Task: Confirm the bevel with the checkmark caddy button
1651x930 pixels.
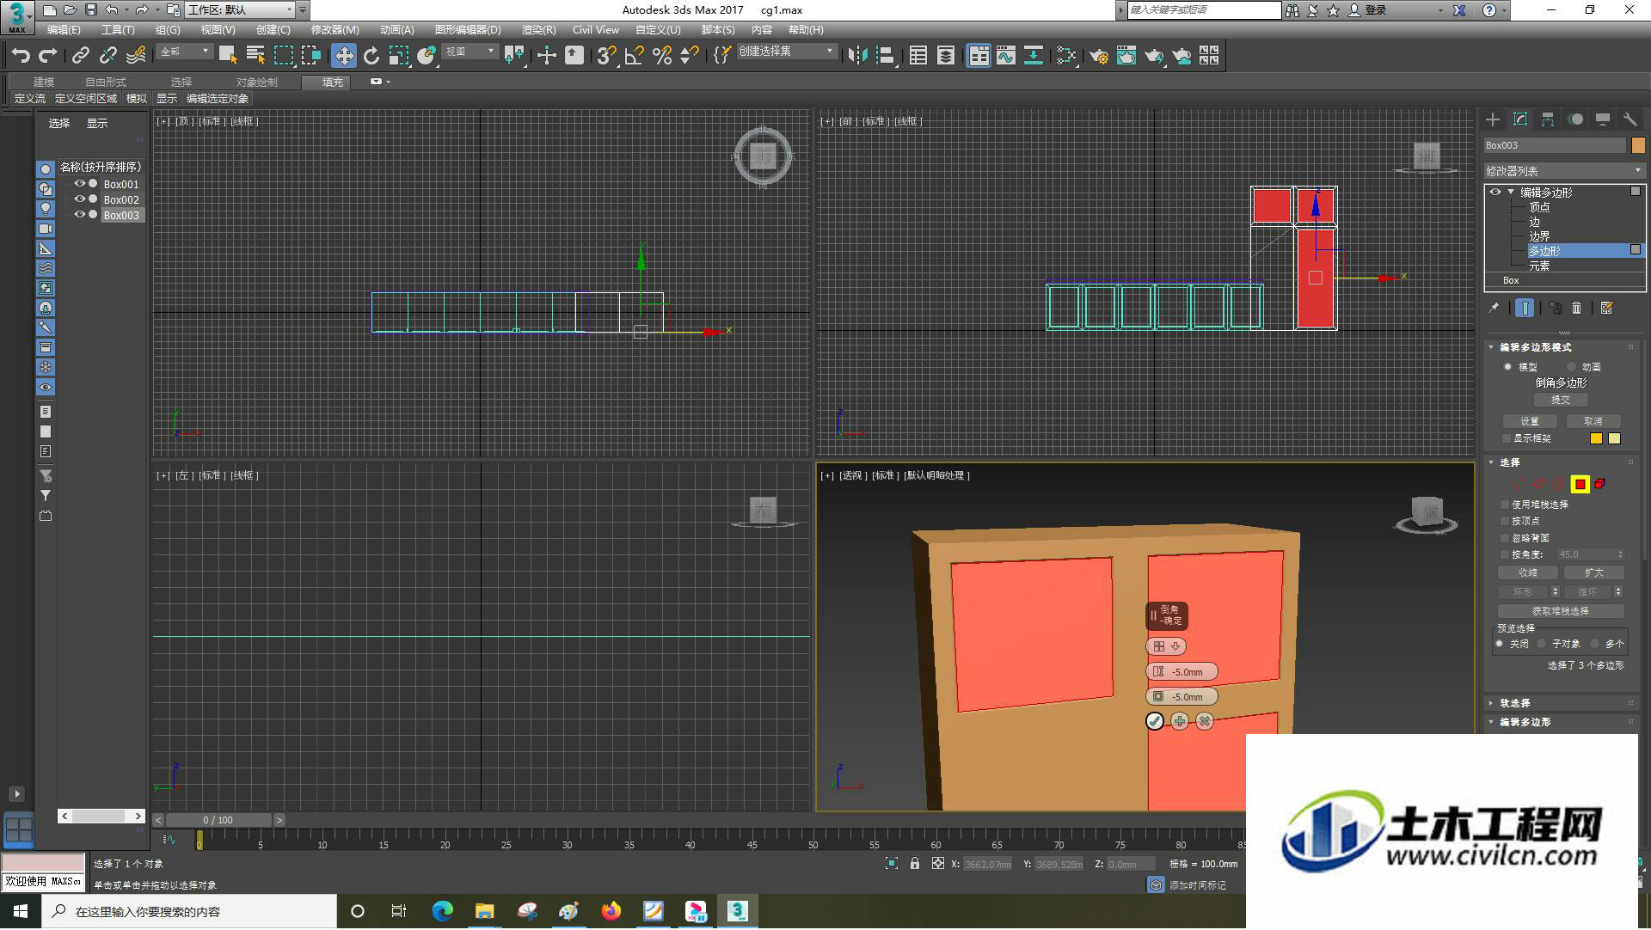Action: [1155, 721]
